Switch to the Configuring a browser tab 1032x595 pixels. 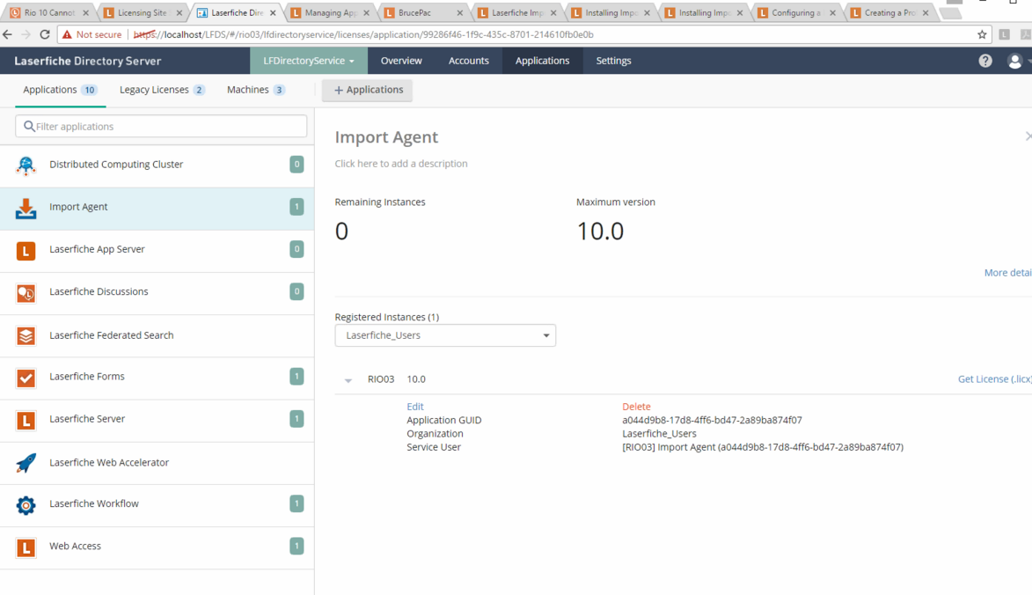coord(795,12)
